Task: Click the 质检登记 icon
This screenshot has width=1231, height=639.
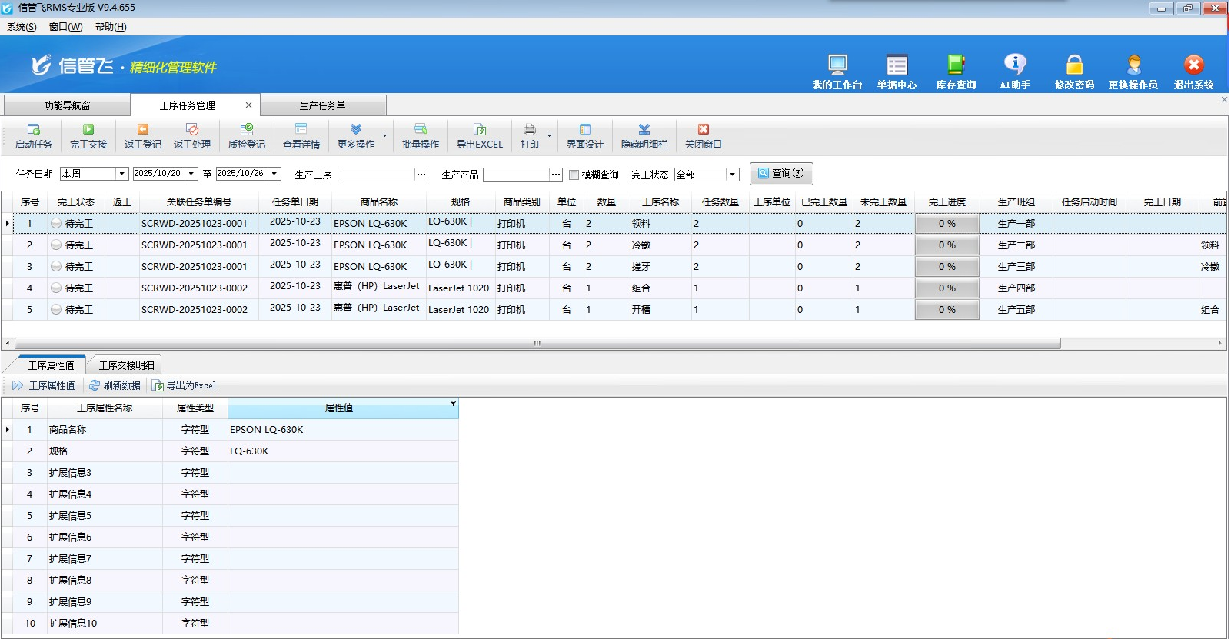Action: pos(246,130)
